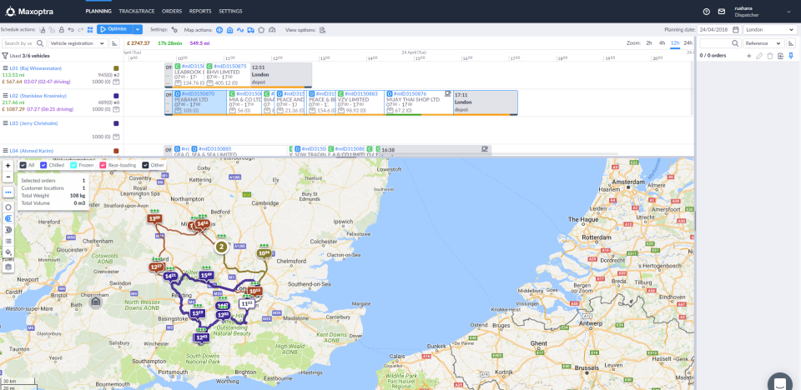The width and height of the screenshot is (801, 390).
Task: Open the Vehicle registration dropdown
Action: click(x=77, y=43)
